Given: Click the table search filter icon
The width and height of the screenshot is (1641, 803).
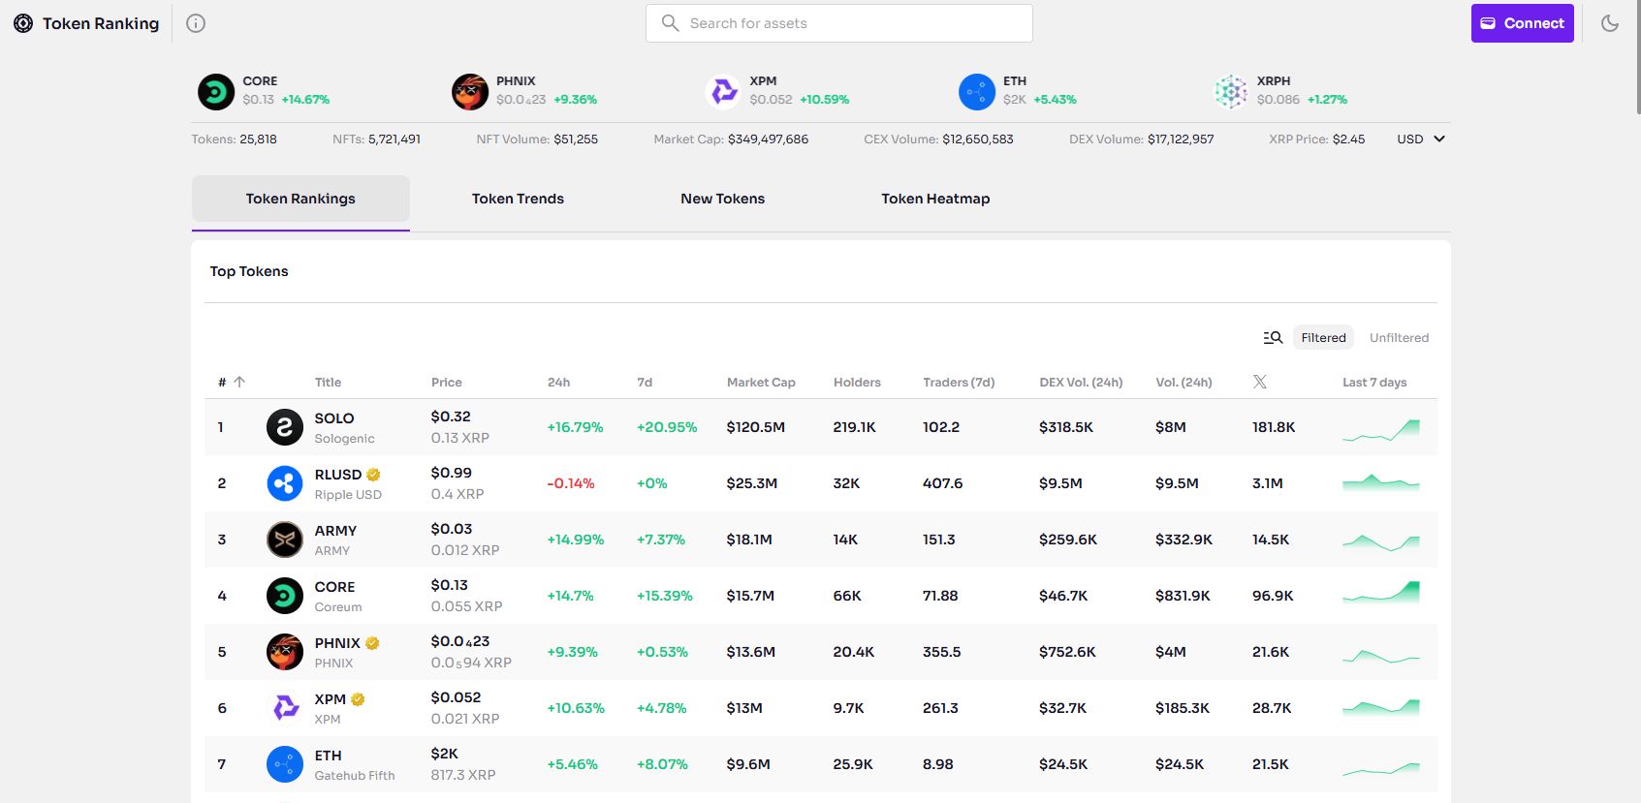Looking at the screenshot, I should (x=1273, y=337).
